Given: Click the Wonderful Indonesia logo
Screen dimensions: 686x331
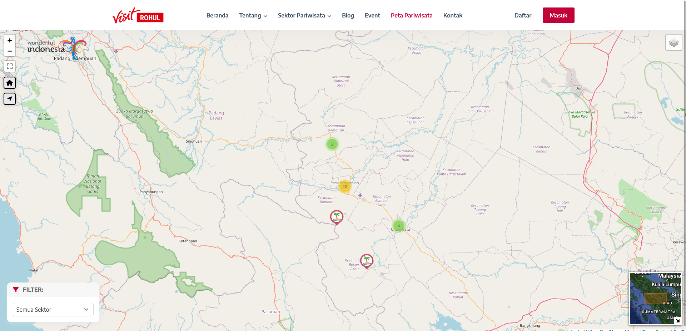Looking at the screenshot, I should click(57, 48).
